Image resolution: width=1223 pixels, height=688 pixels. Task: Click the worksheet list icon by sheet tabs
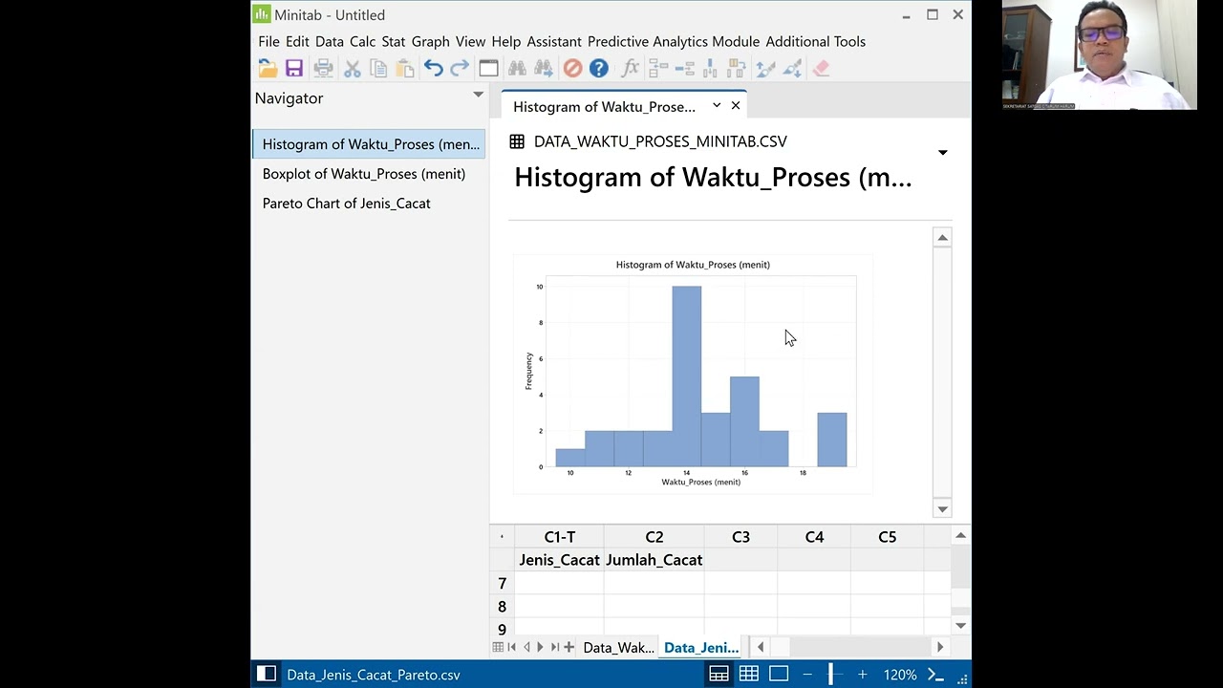pyautogui.click(x=498, y=648)
